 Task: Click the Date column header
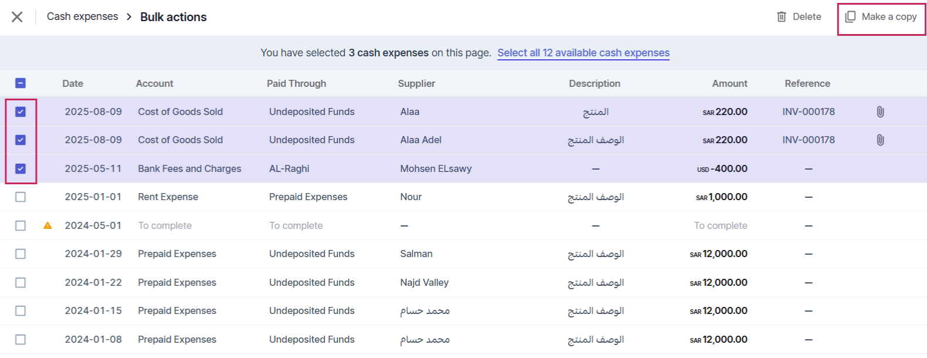73,83
